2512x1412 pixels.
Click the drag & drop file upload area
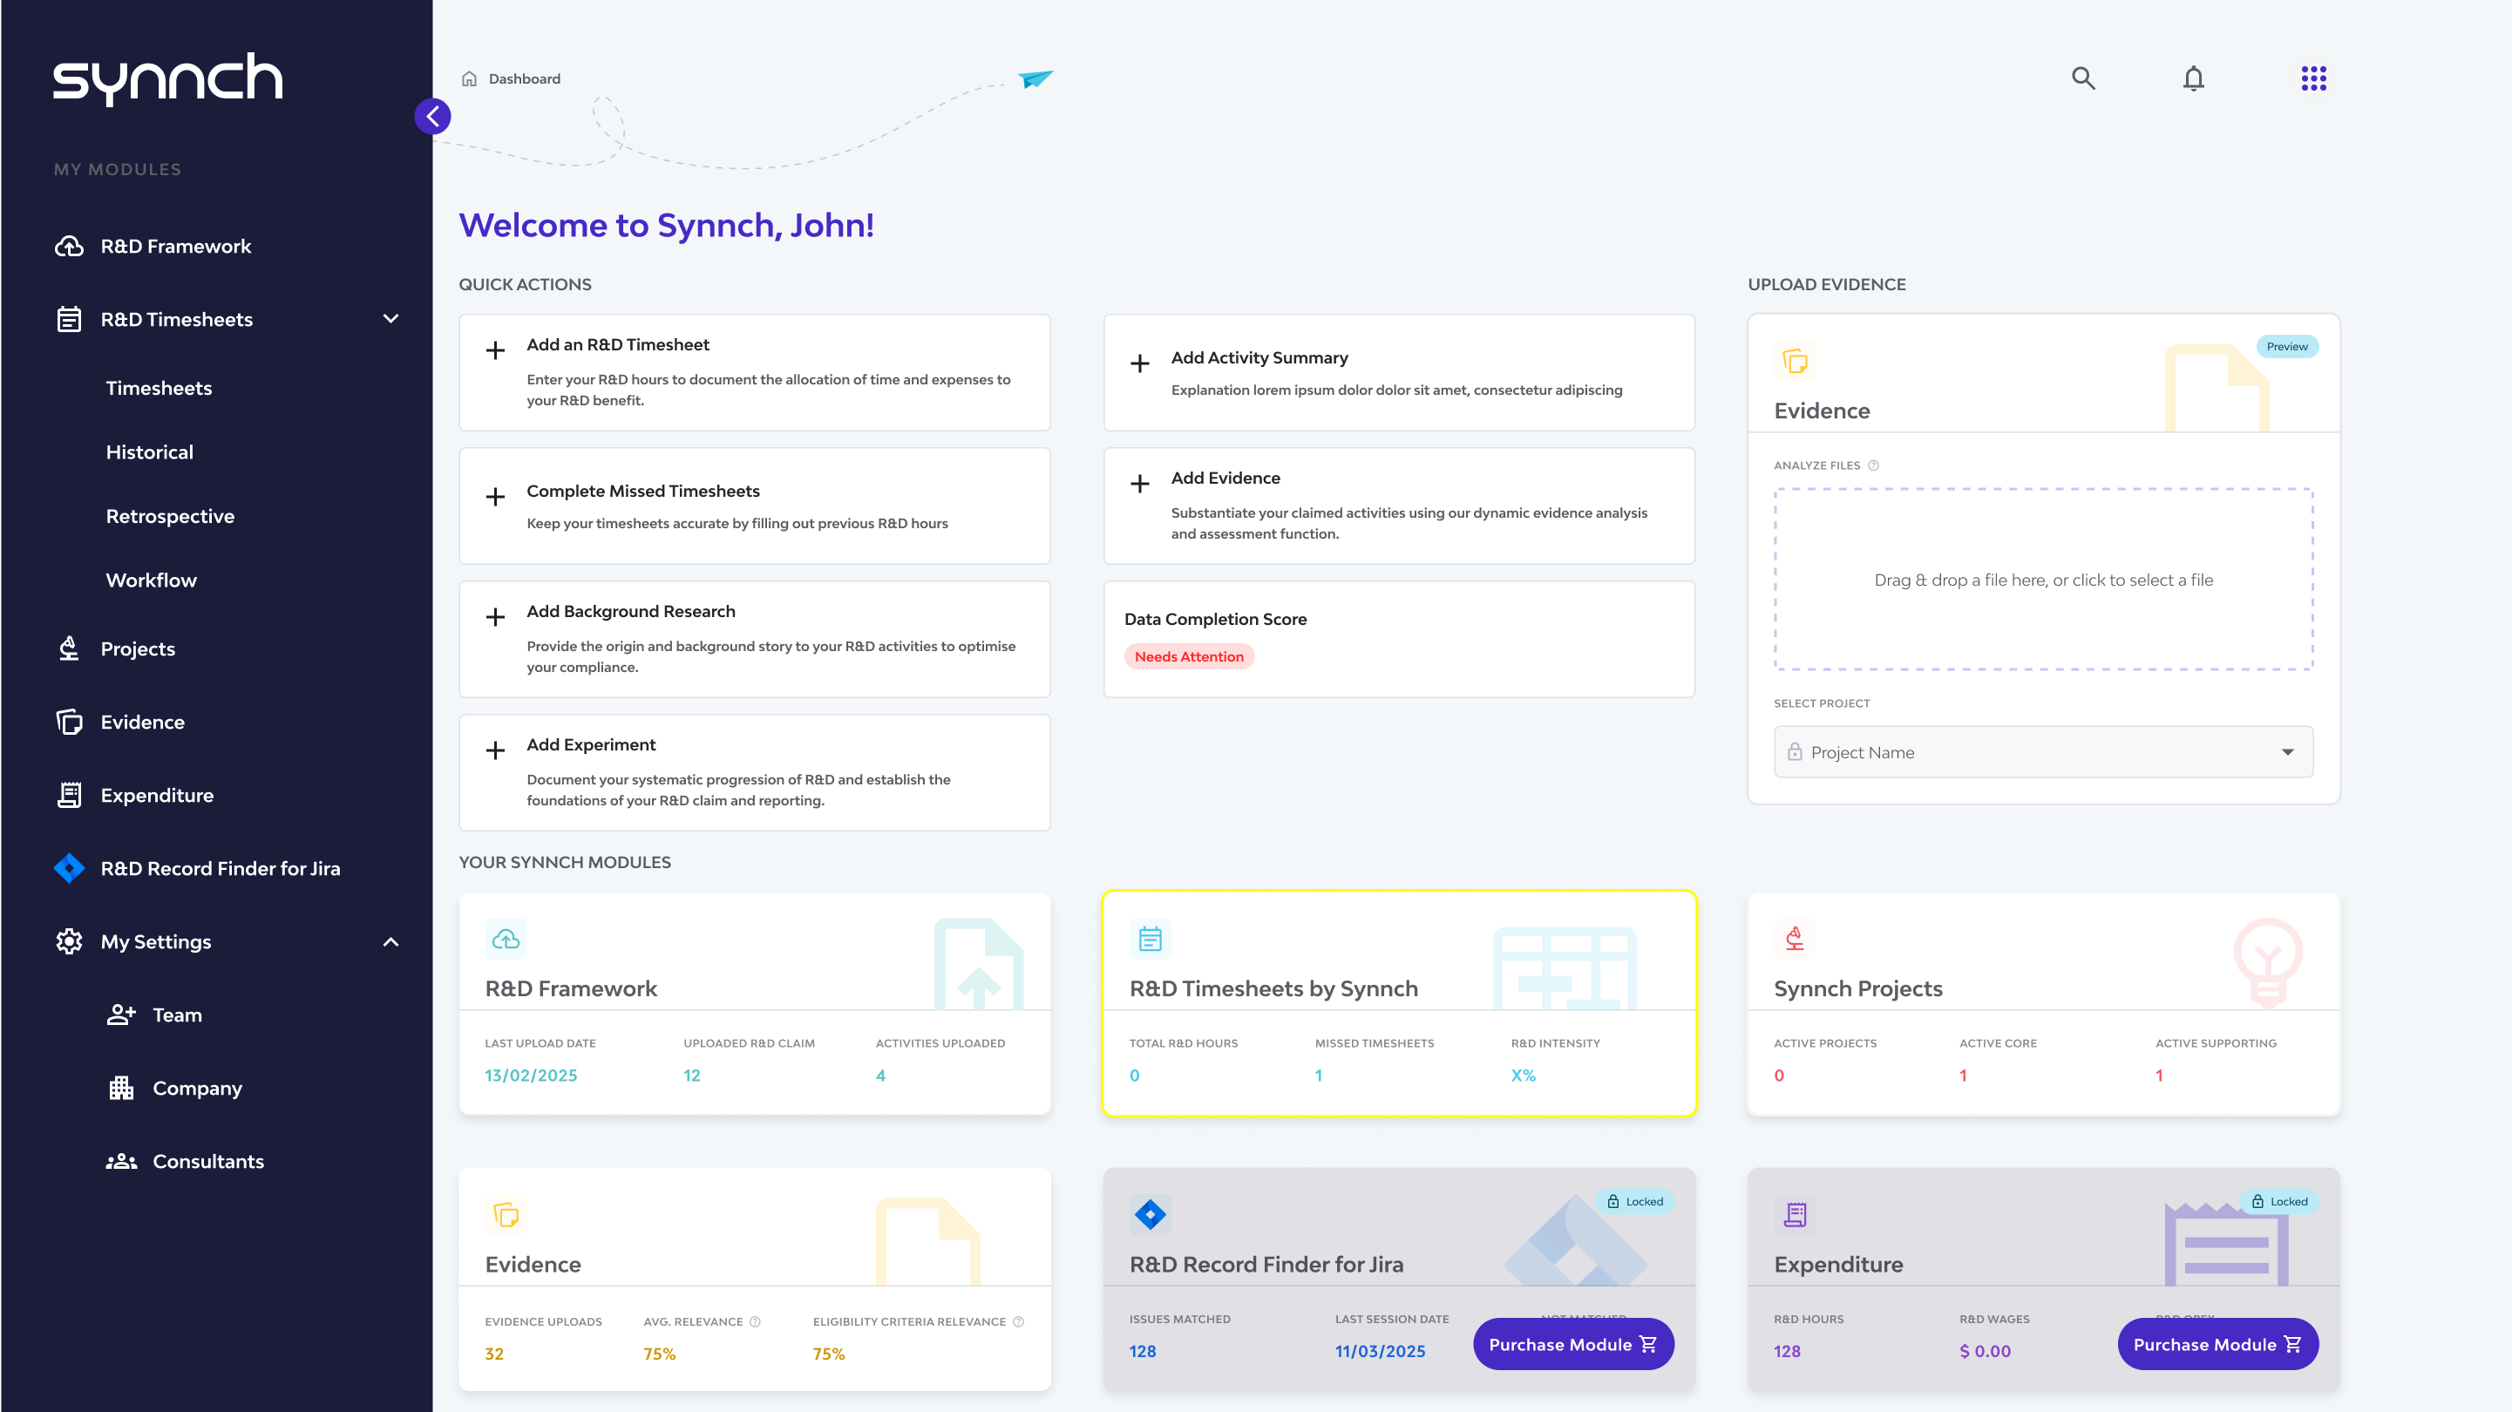2043,580
